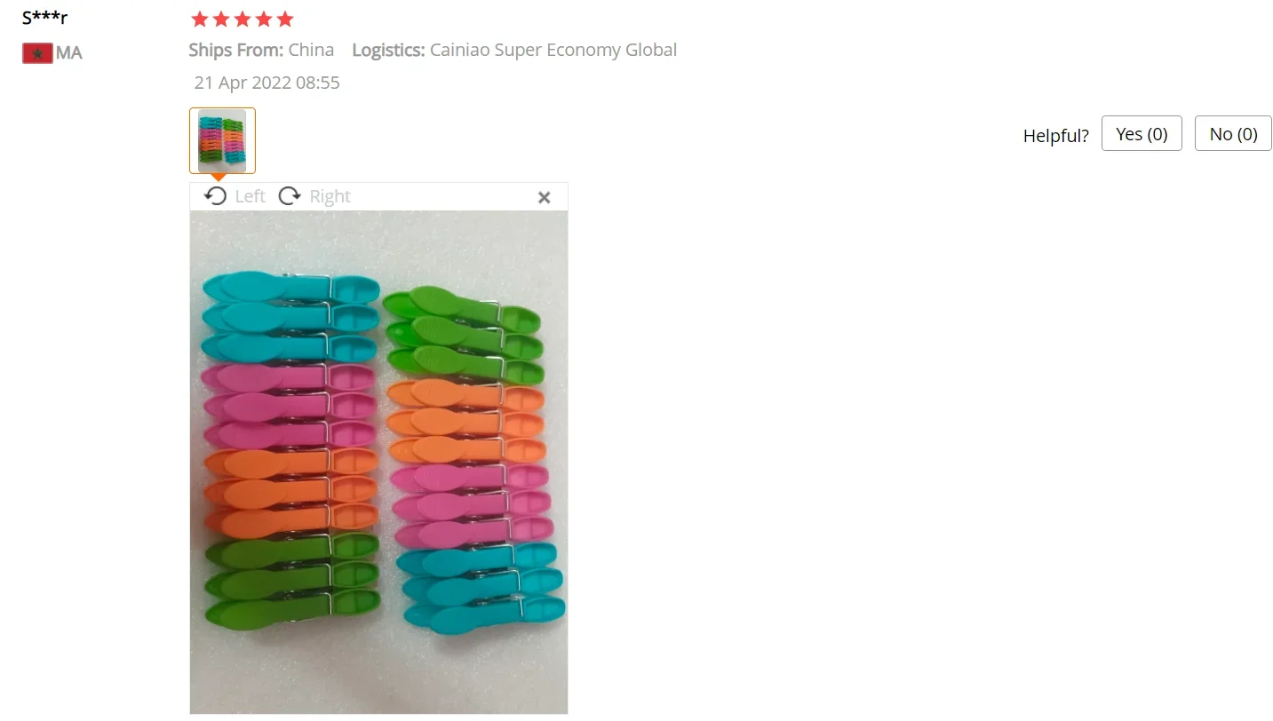Close the enlarged review photo viewer
The width and height of the screenshot is (1273, 721).
545,197
